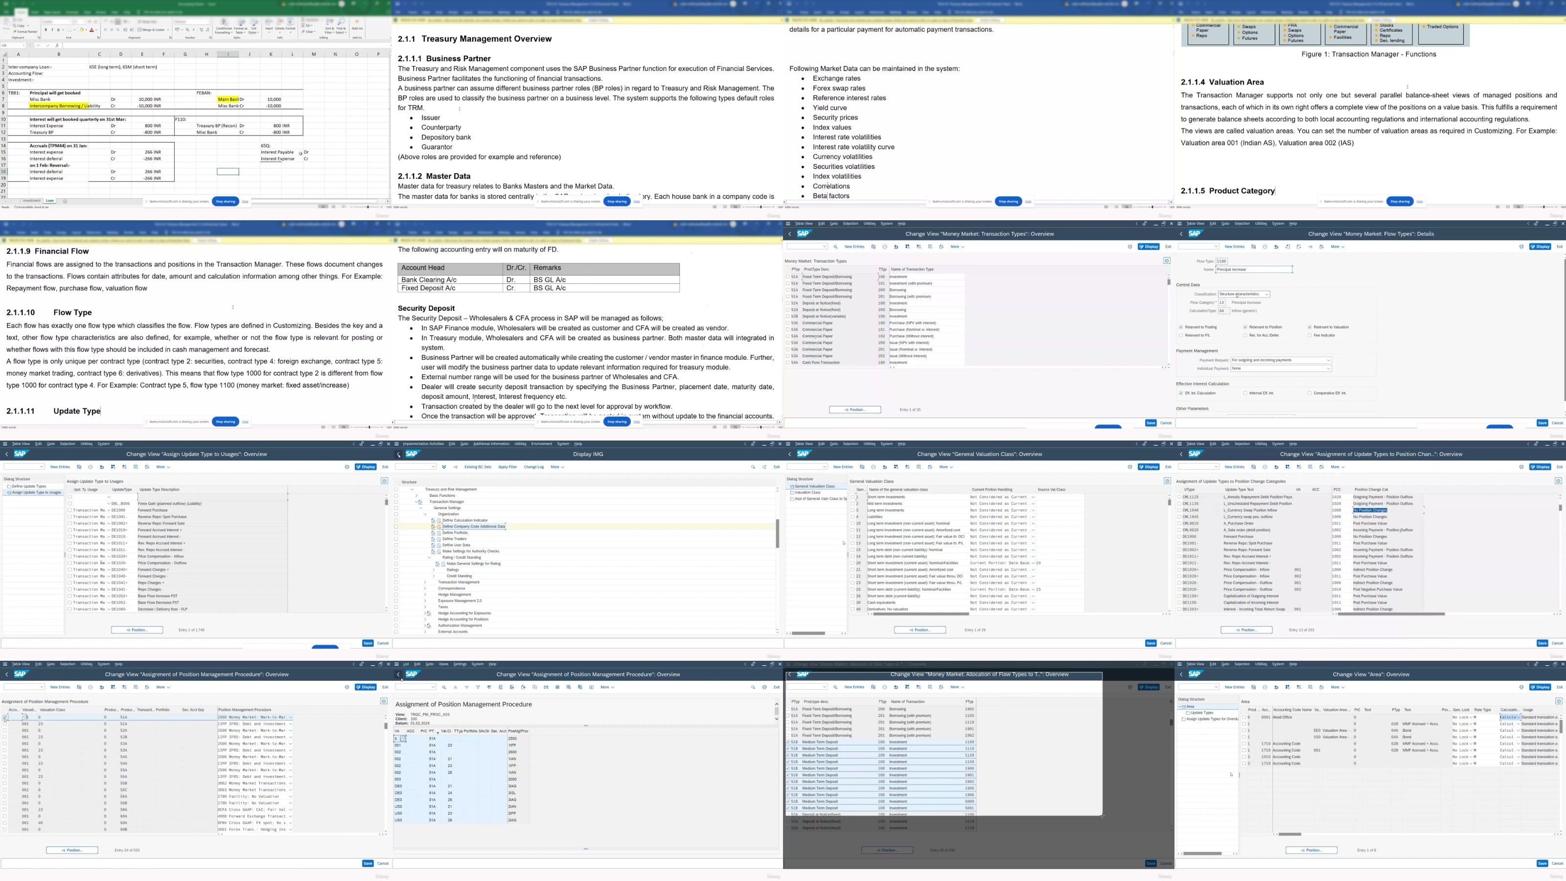Screen dimensions: 1566x881
Task: Click Name field containing Principal increase
Action: coord(1253,269)
